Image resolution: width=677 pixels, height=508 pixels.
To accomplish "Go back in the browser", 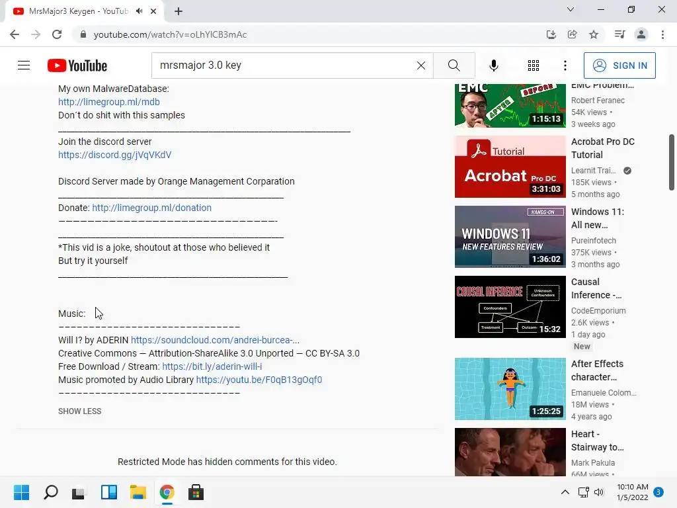I will [15, 34].
